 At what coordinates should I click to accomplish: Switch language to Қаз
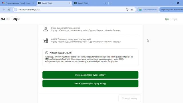(167, 19)
